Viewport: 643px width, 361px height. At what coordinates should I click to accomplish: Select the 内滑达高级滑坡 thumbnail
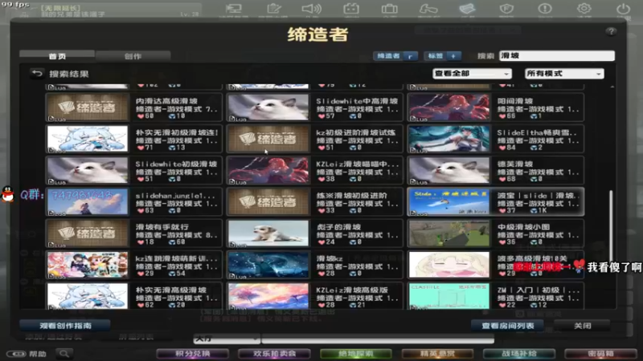click(x=88, y=107)
